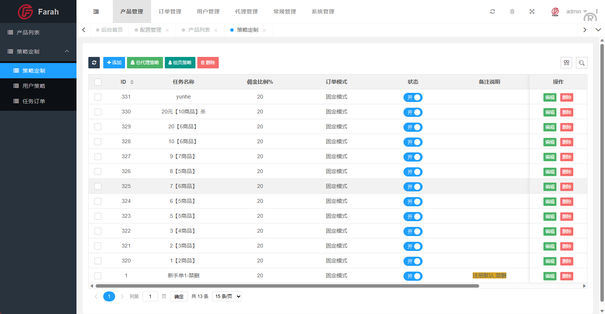605x314 pixels.
Task: Open 用户策略 in the sidebar
Action: 34,86
